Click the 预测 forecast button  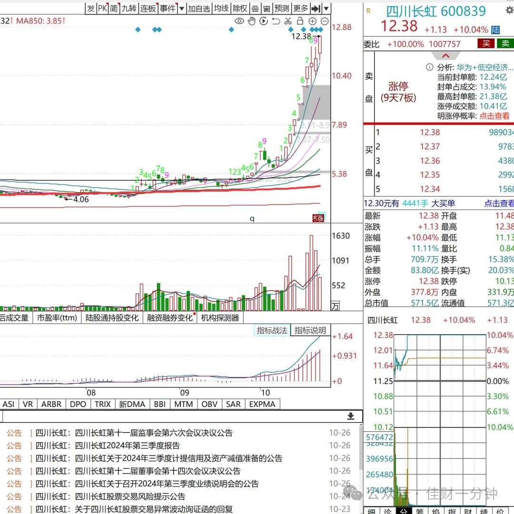click(282, 9)
